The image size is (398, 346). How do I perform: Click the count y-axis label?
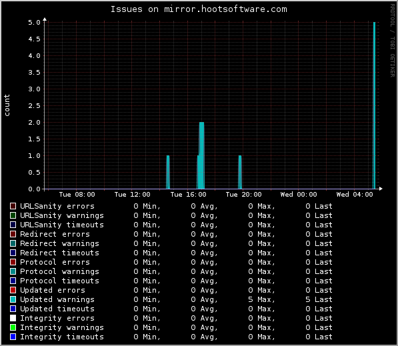click(7, 105)
